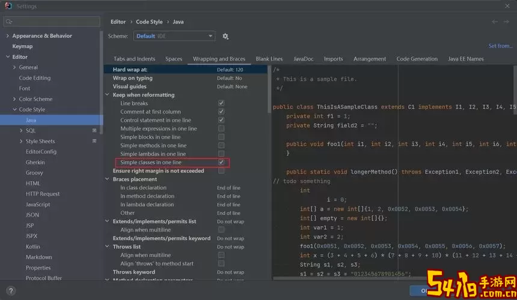Toggle Throws list Align when multiline checkbox
The image size is (517, 300).
(x=221, y=255)
